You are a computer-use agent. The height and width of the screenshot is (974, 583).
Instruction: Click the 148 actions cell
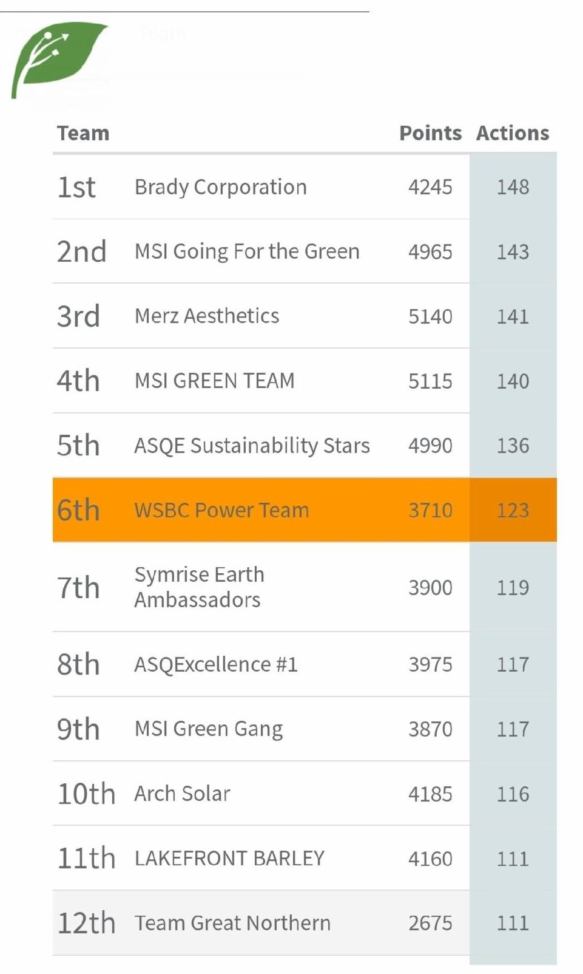click(513, 187)
